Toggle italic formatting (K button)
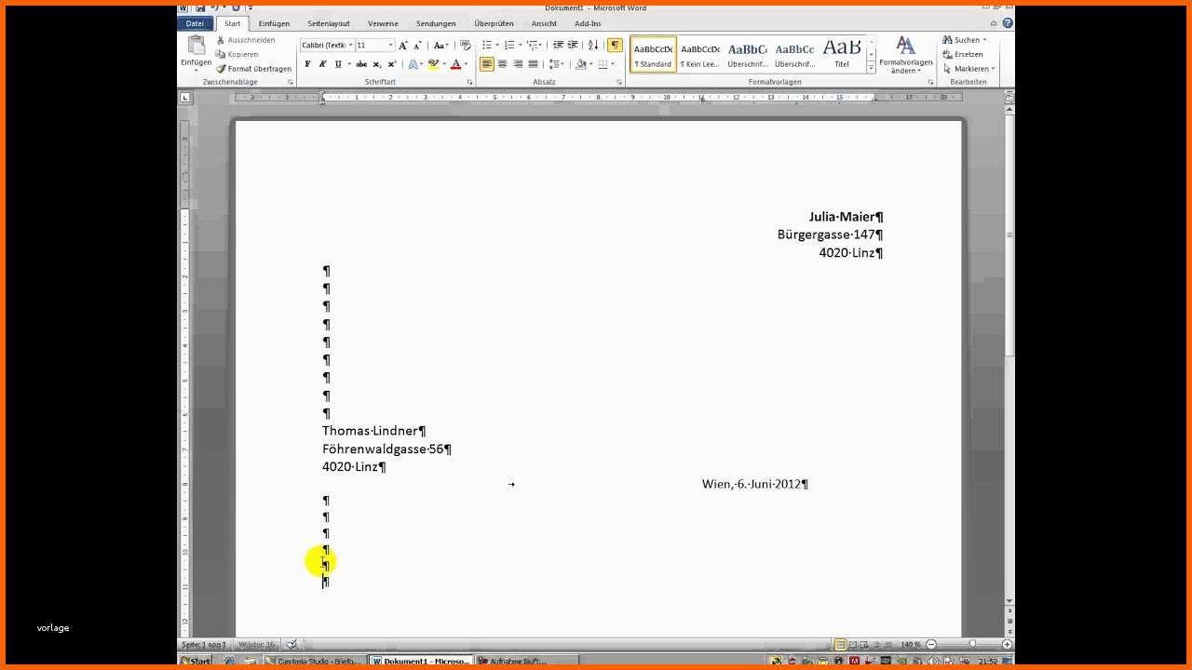Viewport: 1192px width, 670px height. (x=322, y=64)
